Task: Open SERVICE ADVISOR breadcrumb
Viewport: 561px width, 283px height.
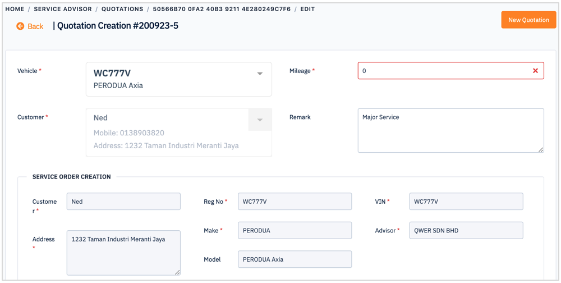Action: (63, 9)
